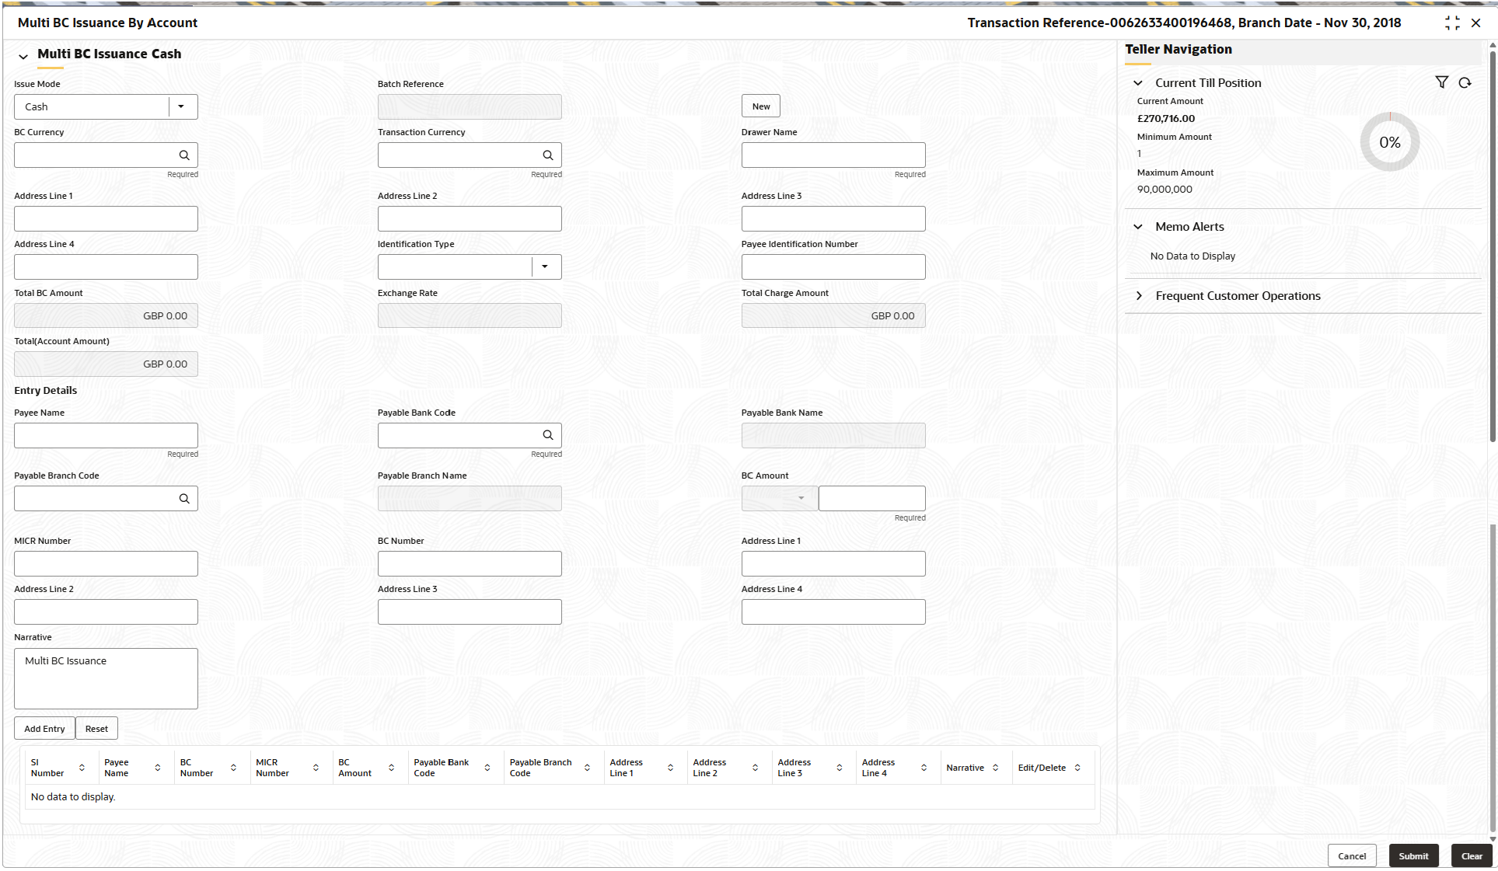Sort table by BC Number column

coord(233,768)
